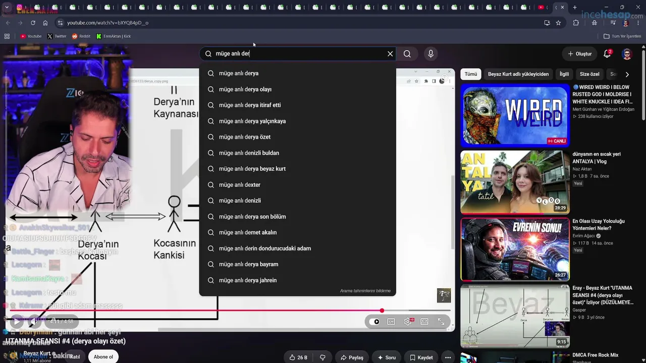
Task: Open the browser apps grid icon
Action: click(x=7, y=36)
